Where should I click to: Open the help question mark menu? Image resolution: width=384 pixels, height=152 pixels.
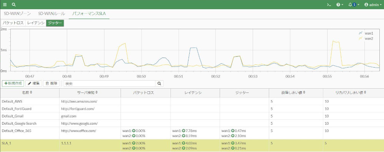click(339, 5)
